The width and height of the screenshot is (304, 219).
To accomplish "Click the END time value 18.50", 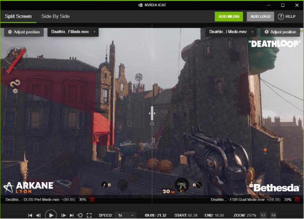I will [219, 215].
